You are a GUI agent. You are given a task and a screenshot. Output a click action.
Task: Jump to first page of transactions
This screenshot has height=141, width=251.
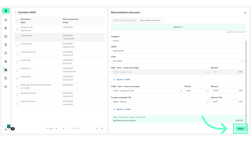(x=86, y=129)
